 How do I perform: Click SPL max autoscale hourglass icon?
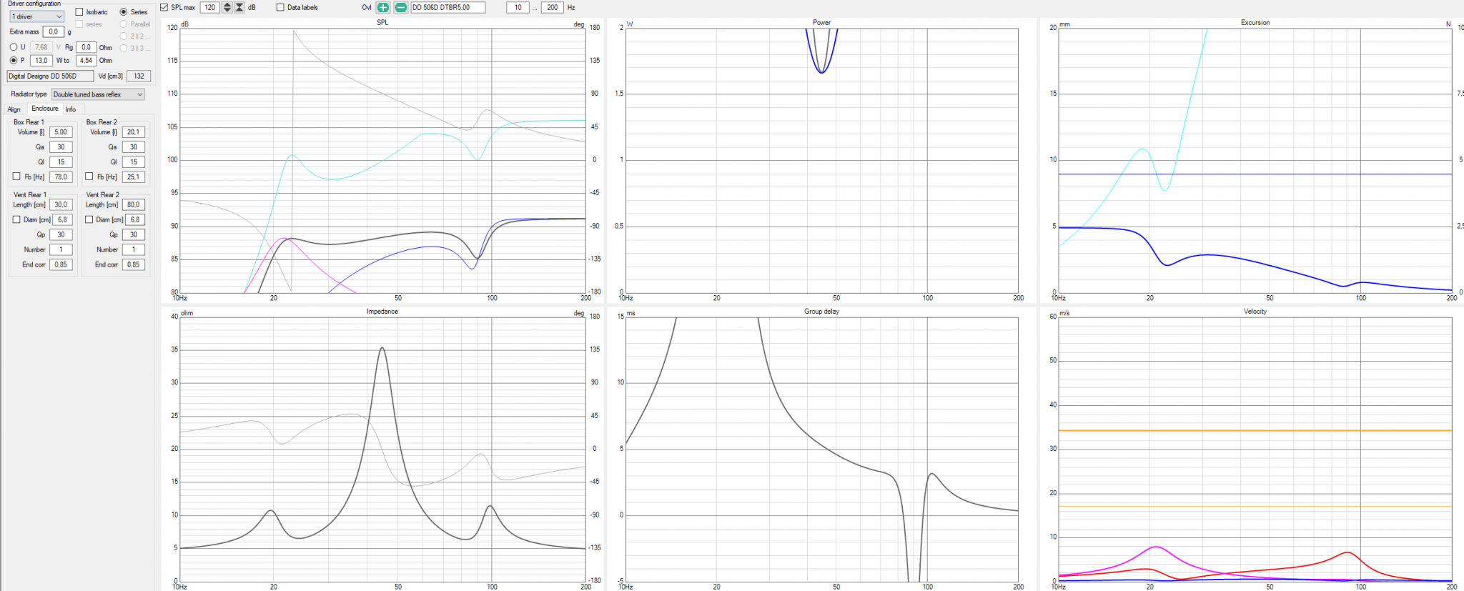tap(239, 7)
